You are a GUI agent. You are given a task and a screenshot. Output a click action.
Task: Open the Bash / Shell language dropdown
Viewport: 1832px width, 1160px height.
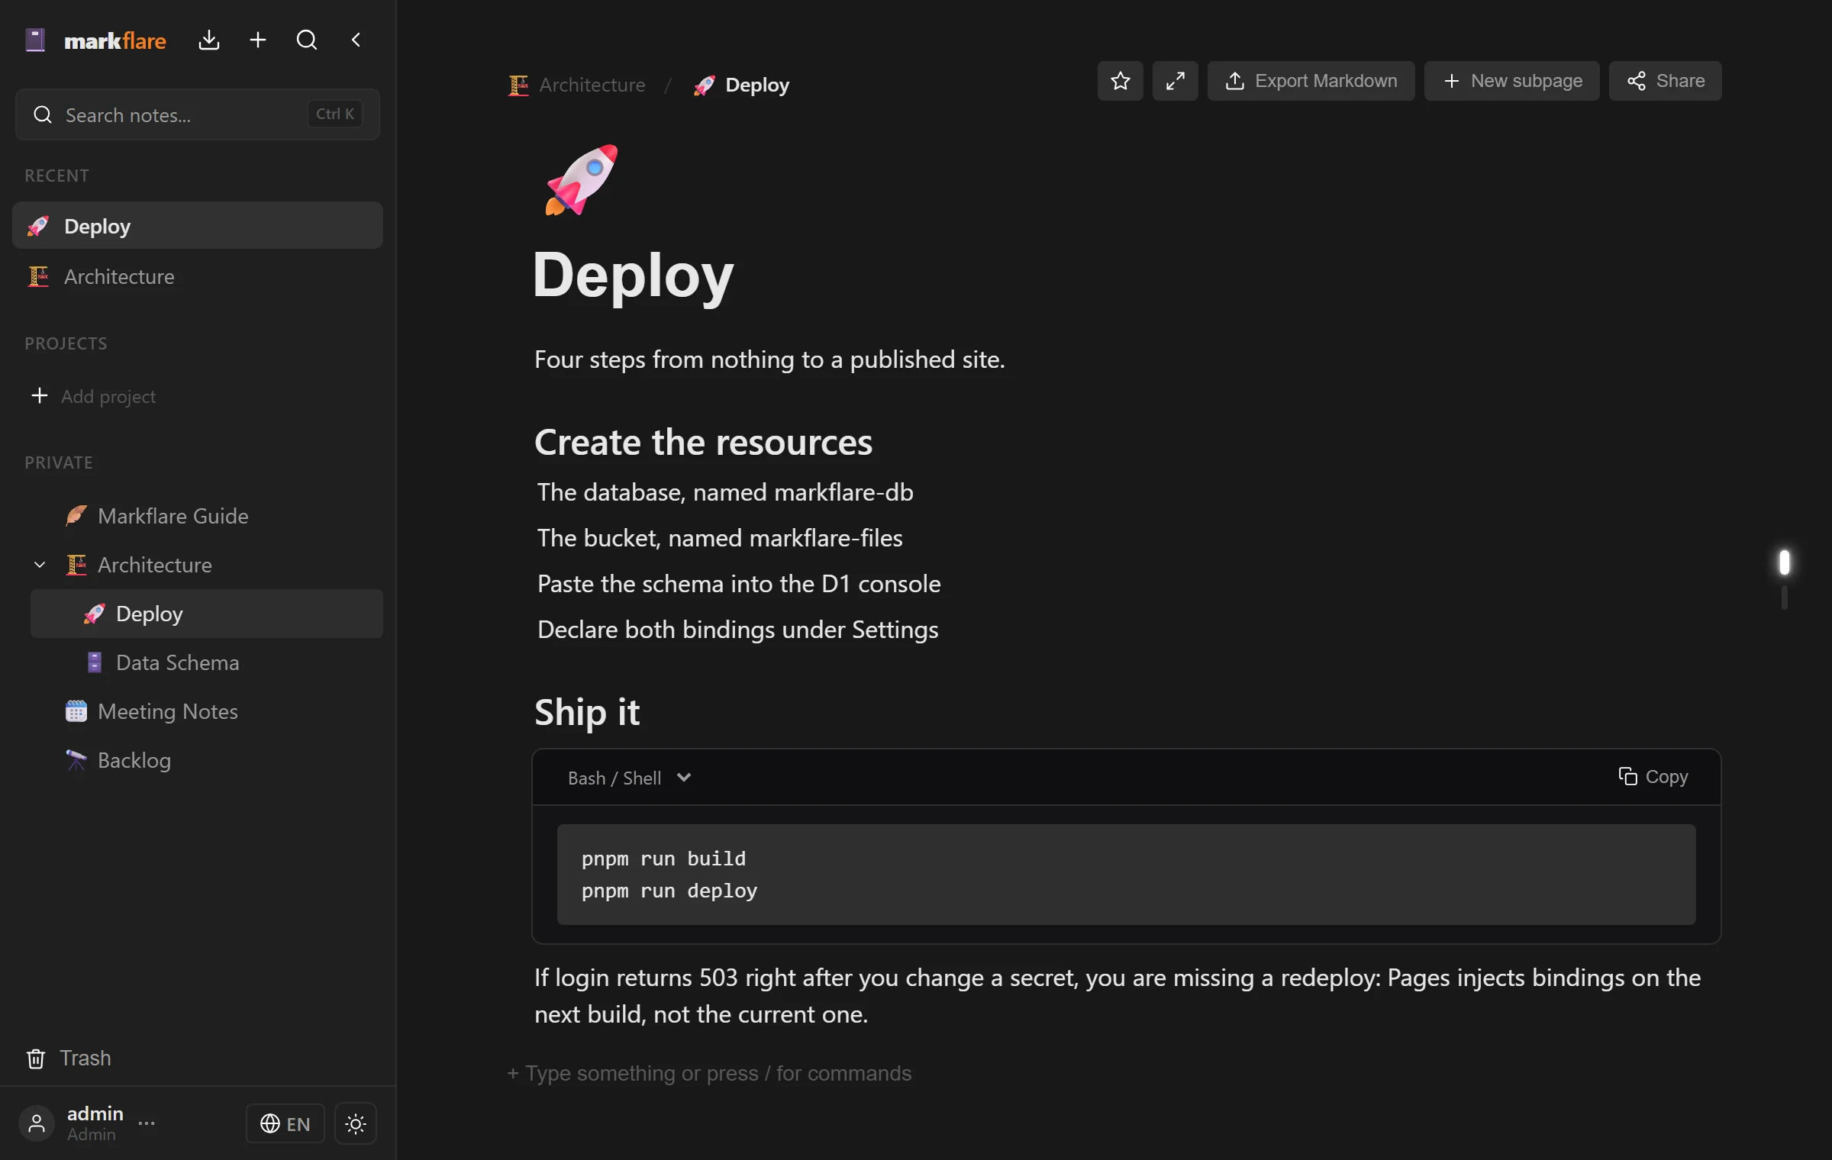[x=630, y=778]
